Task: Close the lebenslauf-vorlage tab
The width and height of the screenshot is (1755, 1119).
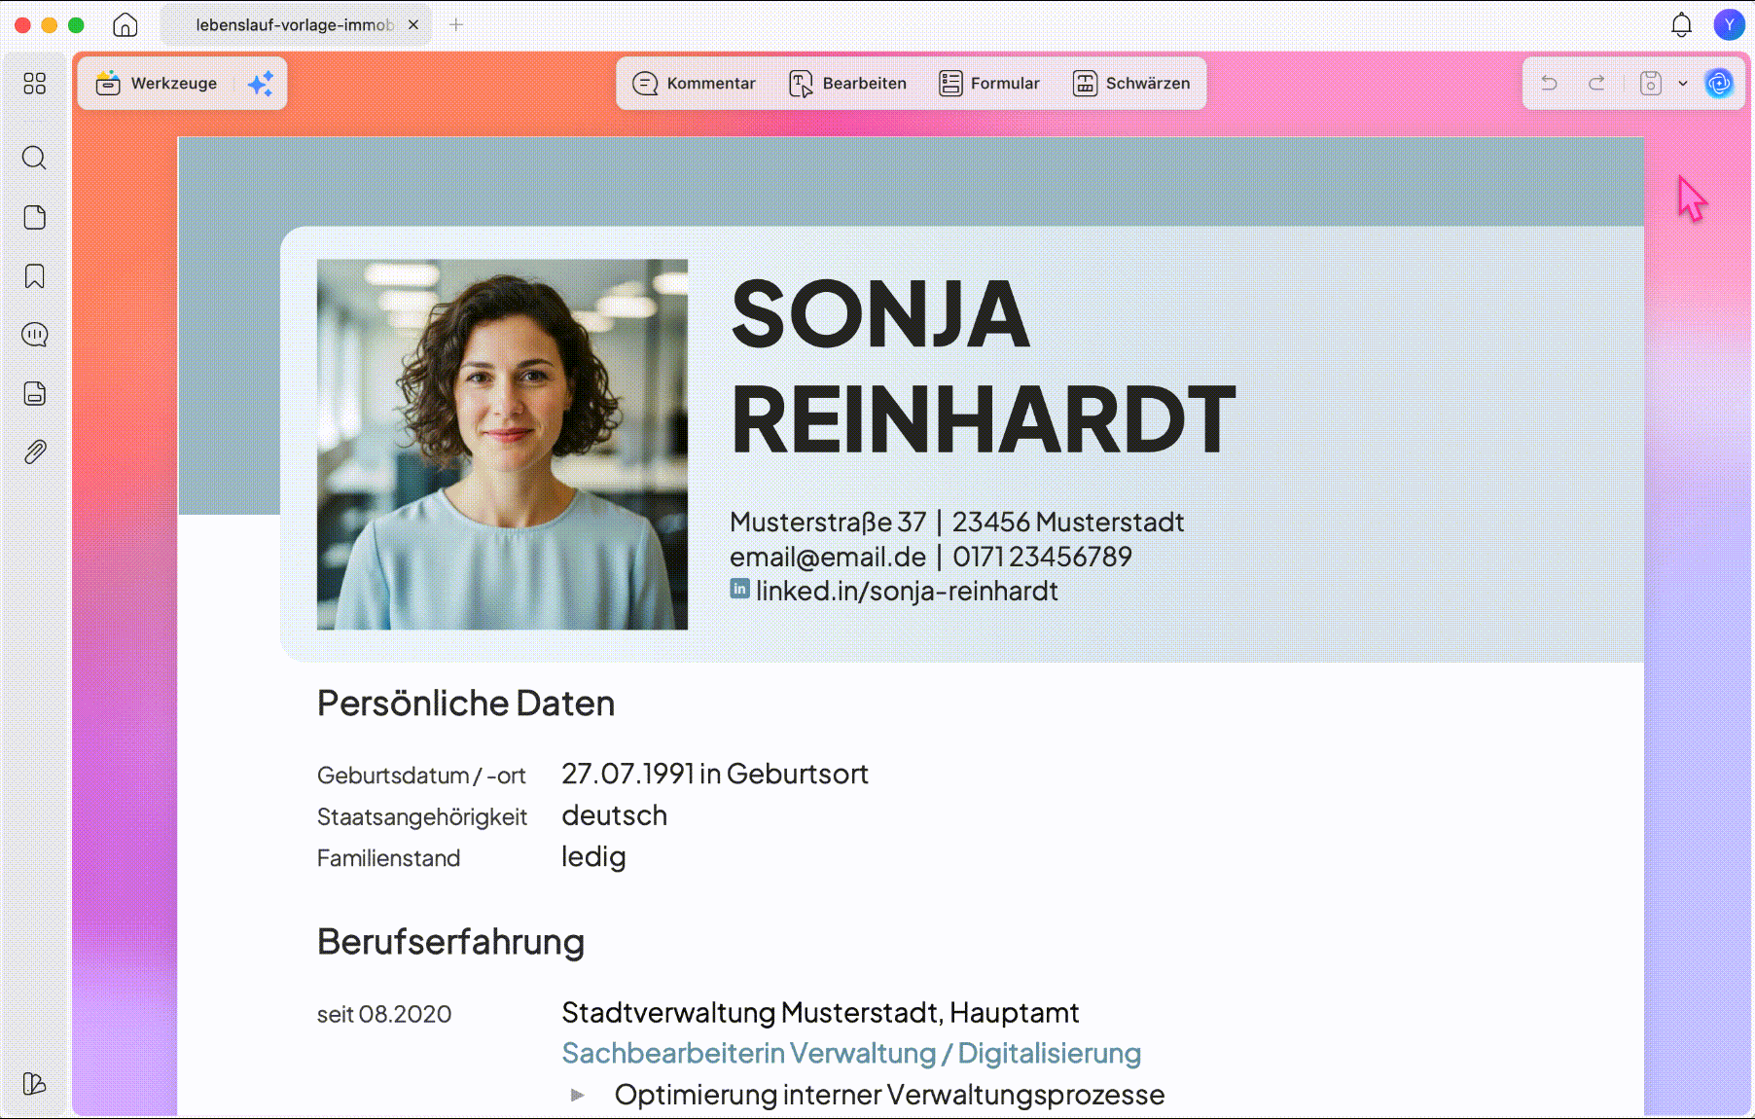Action: [413, 24]
